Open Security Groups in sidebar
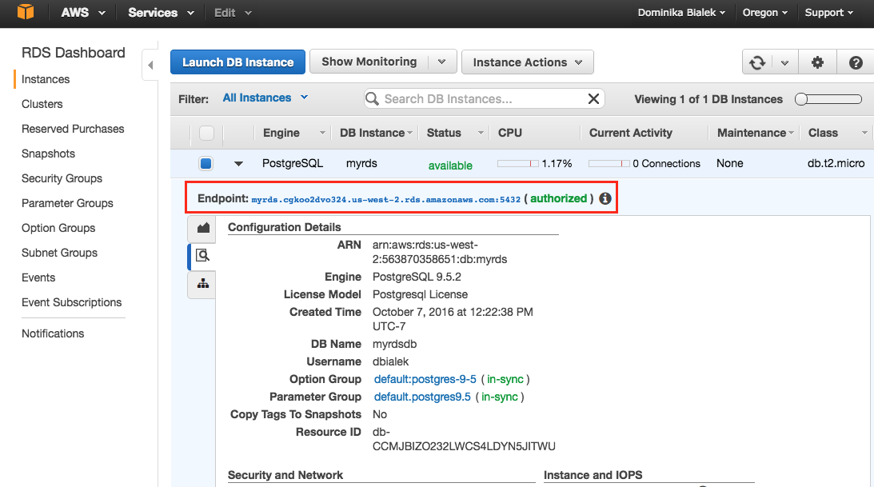The image size is (874, 487). click(62, 178)
